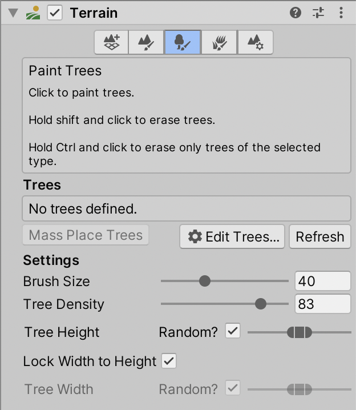Open the Terrain component three-dot menu
This screenshot has width=356, height=410.
[341, 13]
